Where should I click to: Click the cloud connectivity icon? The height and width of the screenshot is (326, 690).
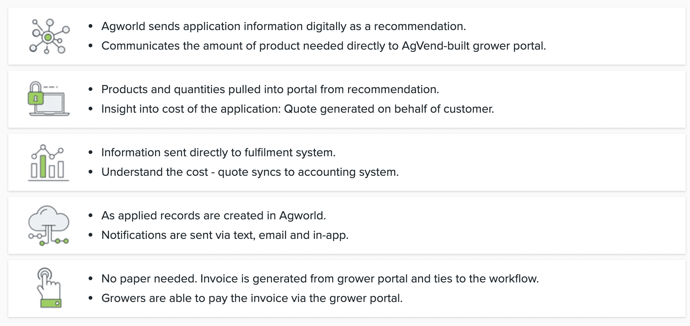click(x=49, y=225)
